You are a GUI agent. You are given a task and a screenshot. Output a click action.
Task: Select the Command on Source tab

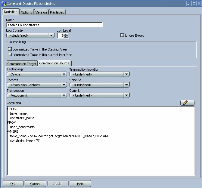pyautogui.click(x=54, y=63)
